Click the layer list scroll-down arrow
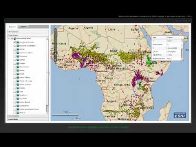196x147 pixels. (x=47, y=113)
